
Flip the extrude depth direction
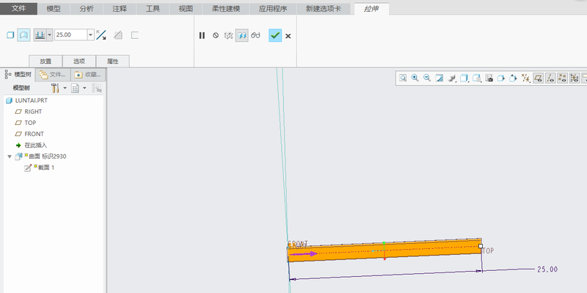tap(101, 35)
